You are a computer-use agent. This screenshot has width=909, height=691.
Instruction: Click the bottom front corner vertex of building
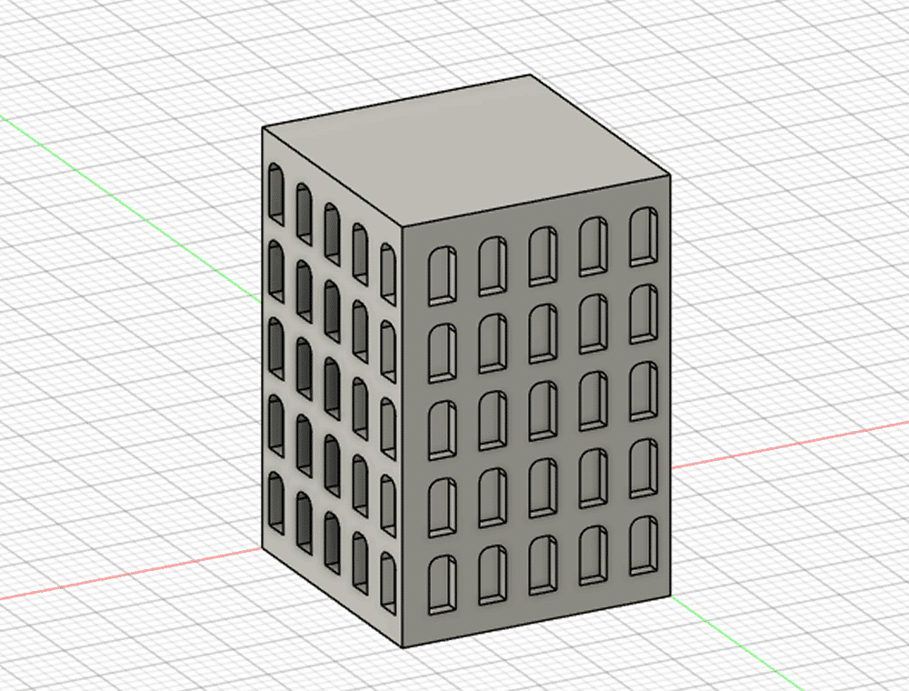click(402, 648)
